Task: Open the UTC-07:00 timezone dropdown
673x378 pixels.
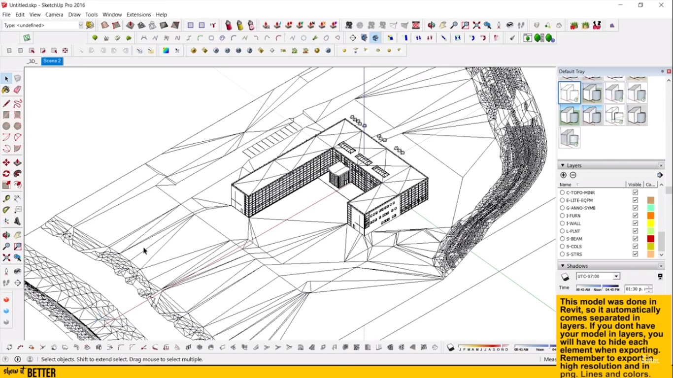Action: (616, 276)
